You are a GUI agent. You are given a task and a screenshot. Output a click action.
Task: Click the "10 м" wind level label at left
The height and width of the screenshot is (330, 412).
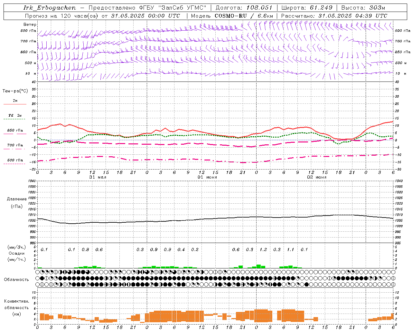(x=31, y=74)
